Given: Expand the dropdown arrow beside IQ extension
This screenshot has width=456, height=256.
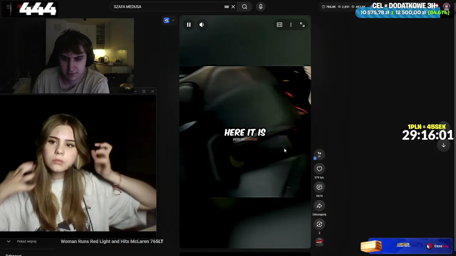Looking at the screenshot, I should tap(173, 20).
